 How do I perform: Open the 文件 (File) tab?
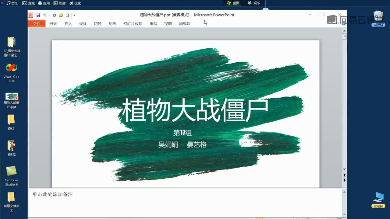(37, 24)
